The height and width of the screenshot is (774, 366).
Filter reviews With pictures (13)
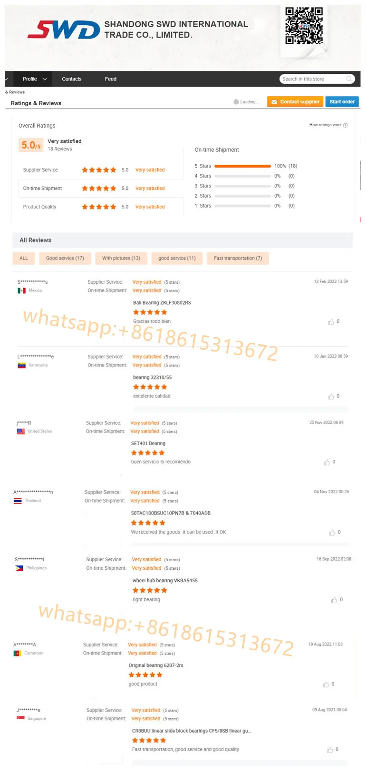click(121, 258)
